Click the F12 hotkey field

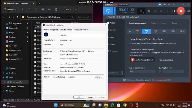click(x=142, y=72)
